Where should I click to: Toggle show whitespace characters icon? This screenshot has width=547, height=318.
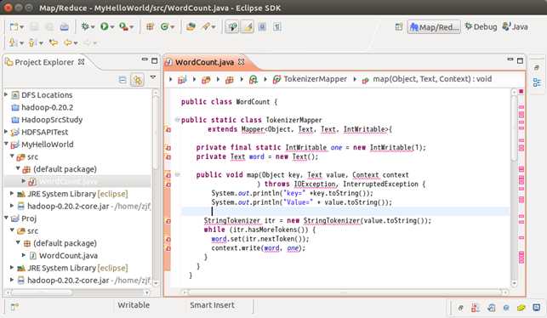coord(277,27)
